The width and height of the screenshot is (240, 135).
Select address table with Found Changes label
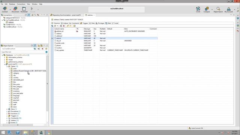[x=29, y=71]
